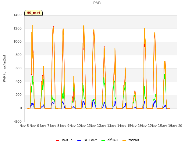Click the 1200 y-axis tick label
195x146 pixels.
click(18, 28)
